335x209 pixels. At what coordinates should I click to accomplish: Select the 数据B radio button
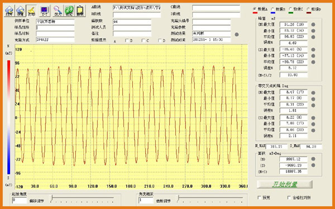[x=272, y=9]
